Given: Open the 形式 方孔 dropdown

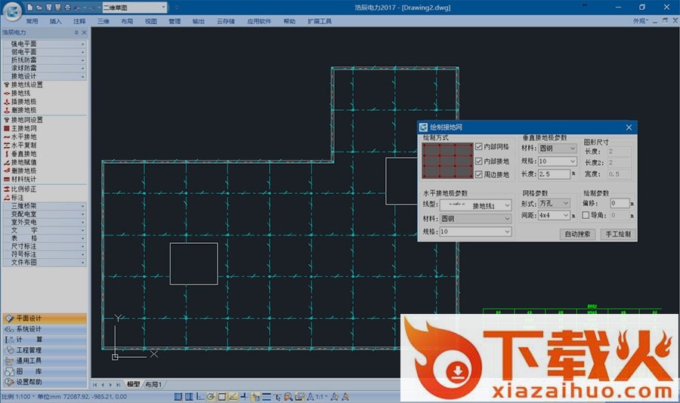Looking at the screenshot, I should point(555,203).
